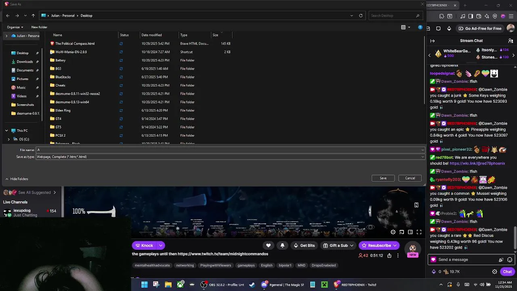The width and height of the screenshot is (517, 291).
Task: Share the stream via share icon
Action: (x=389, y=255)
